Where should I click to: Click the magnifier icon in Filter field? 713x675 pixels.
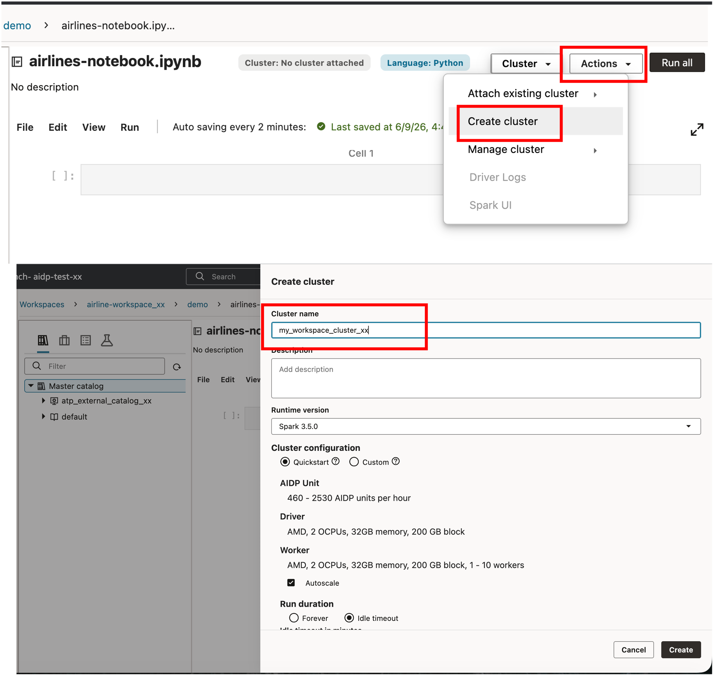click(36, 366)
